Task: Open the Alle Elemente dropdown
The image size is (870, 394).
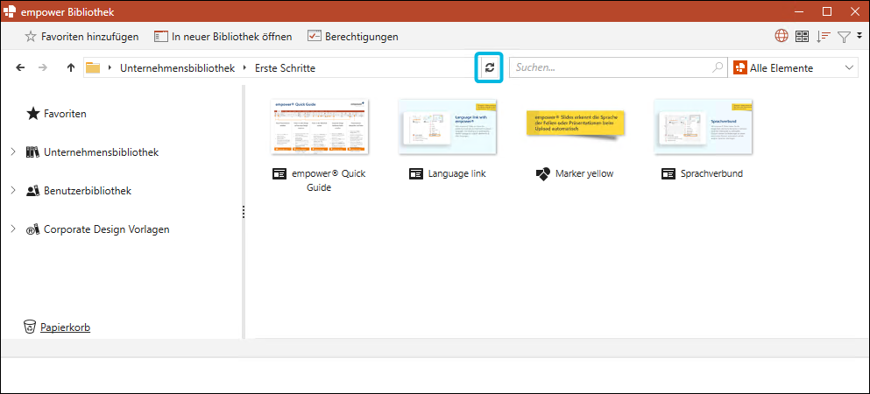Action: (795, 67)
